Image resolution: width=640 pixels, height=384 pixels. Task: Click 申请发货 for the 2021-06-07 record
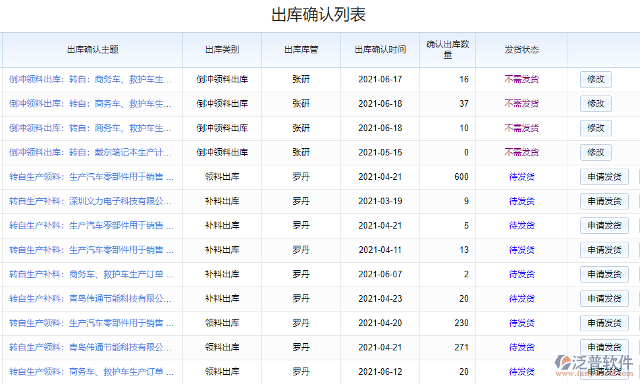(x=604, y=274)
